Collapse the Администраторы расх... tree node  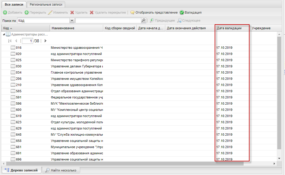point(4,34)
